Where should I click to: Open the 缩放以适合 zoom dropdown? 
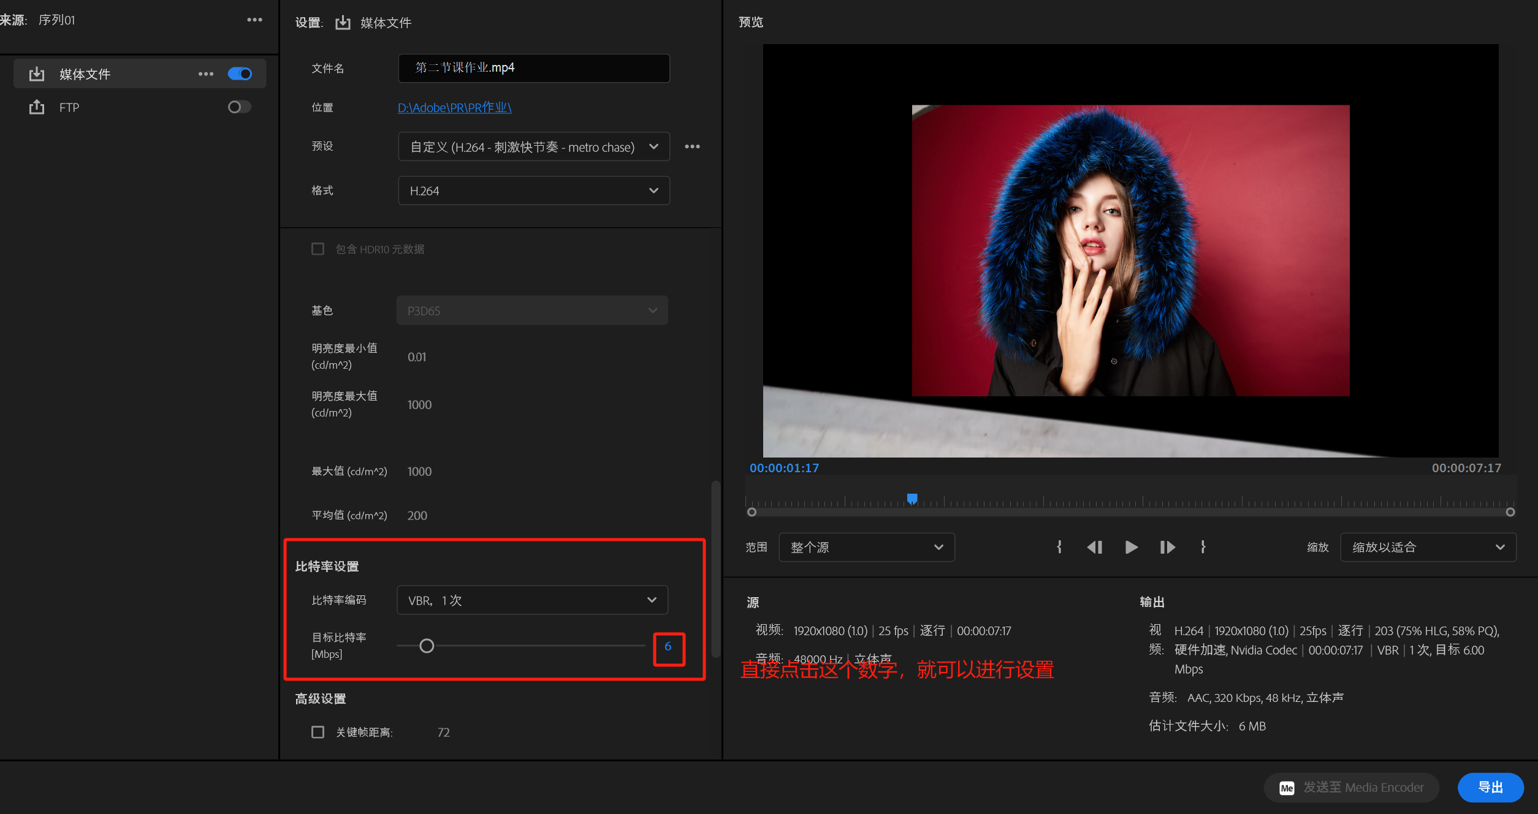pos(1428,547)
